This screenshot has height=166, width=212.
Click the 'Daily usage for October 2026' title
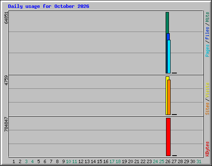[x=48, y=6]
